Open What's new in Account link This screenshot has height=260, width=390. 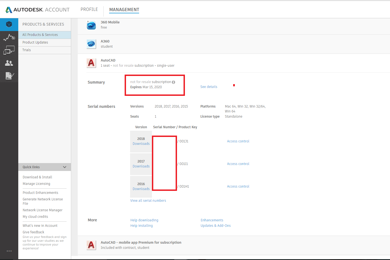tap(40, 226)
